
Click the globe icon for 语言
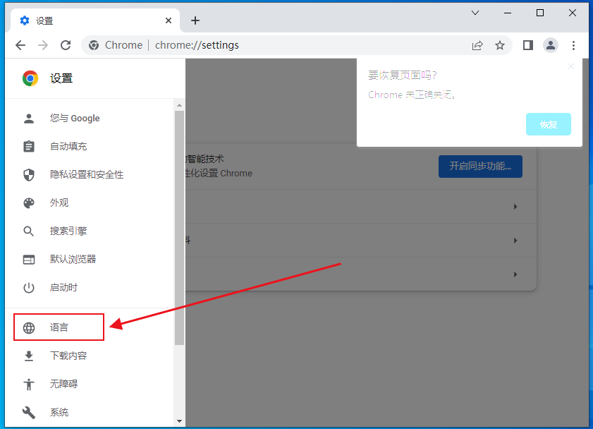29,327
